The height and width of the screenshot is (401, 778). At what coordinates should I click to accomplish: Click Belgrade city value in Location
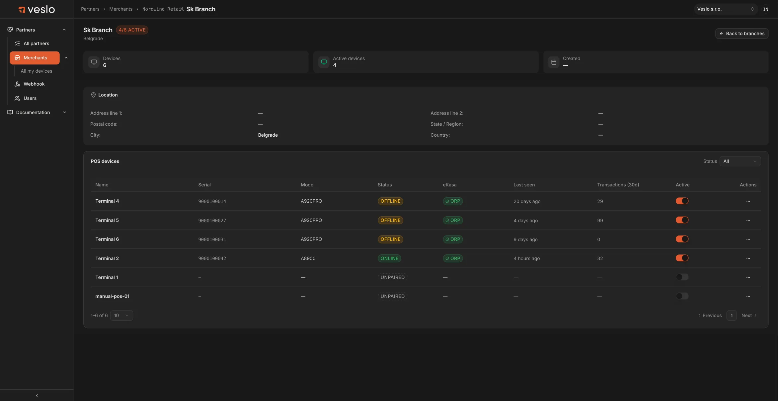pos(268,135)
